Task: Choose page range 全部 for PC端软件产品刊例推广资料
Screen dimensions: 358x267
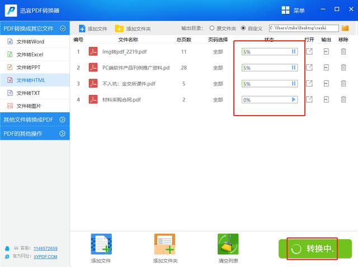Action: pyautogui.click(x=218, y=68)
